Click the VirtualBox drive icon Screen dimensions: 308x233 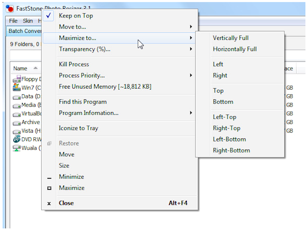[17, 114]
